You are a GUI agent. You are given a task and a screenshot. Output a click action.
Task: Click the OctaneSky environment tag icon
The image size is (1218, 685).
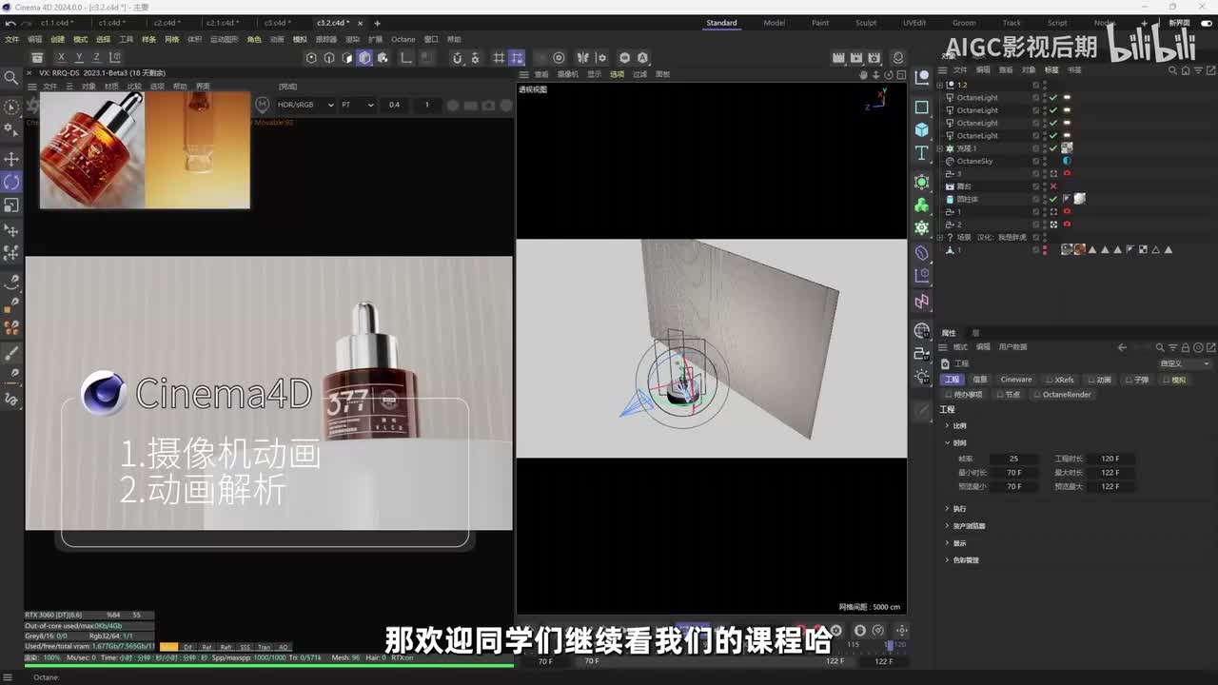click(x=1067, y=162)
